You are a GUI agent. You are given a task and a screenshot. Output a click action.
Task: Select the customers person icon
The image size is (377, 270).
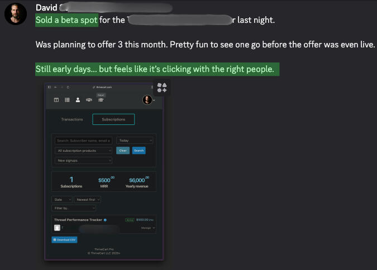pos(78,100)
